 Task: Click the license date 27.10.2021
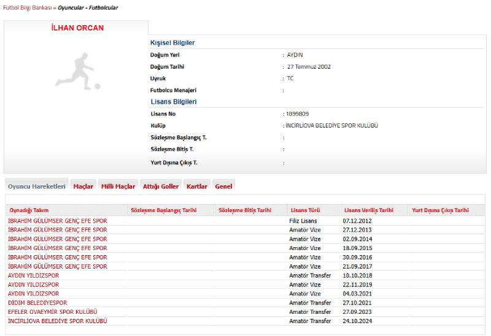tap(357, 303)
